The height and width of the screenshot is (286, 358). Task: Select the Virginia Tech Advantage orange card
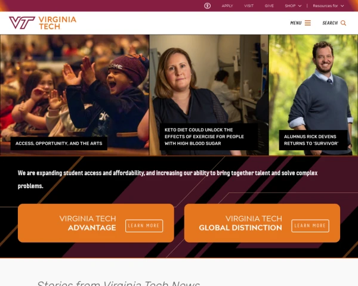(96, 223)
